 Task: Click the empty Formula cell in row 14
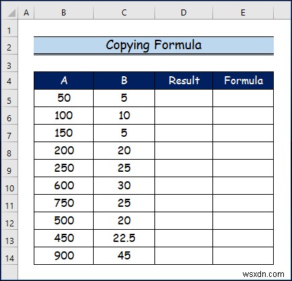pyautogui.click(x=243, y=256)
